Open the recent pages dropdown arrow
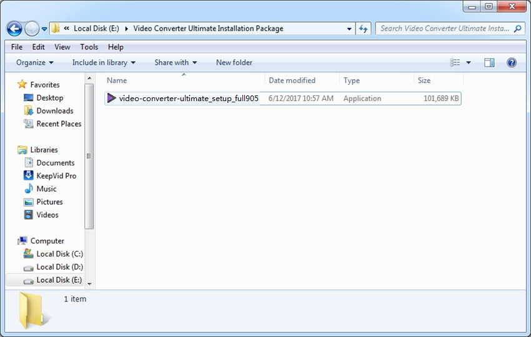 44,29
